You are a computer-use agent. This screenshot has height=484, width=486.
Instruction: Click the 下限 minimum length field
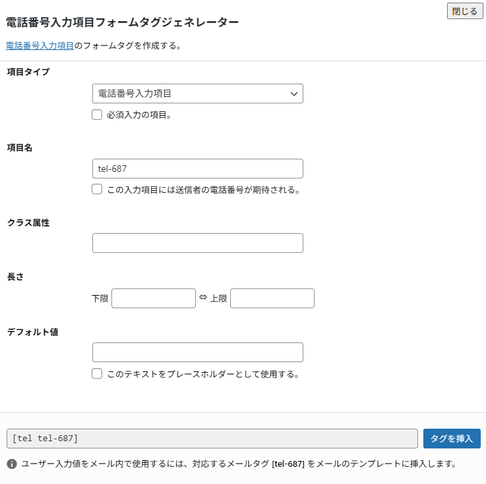pos(154,298)
